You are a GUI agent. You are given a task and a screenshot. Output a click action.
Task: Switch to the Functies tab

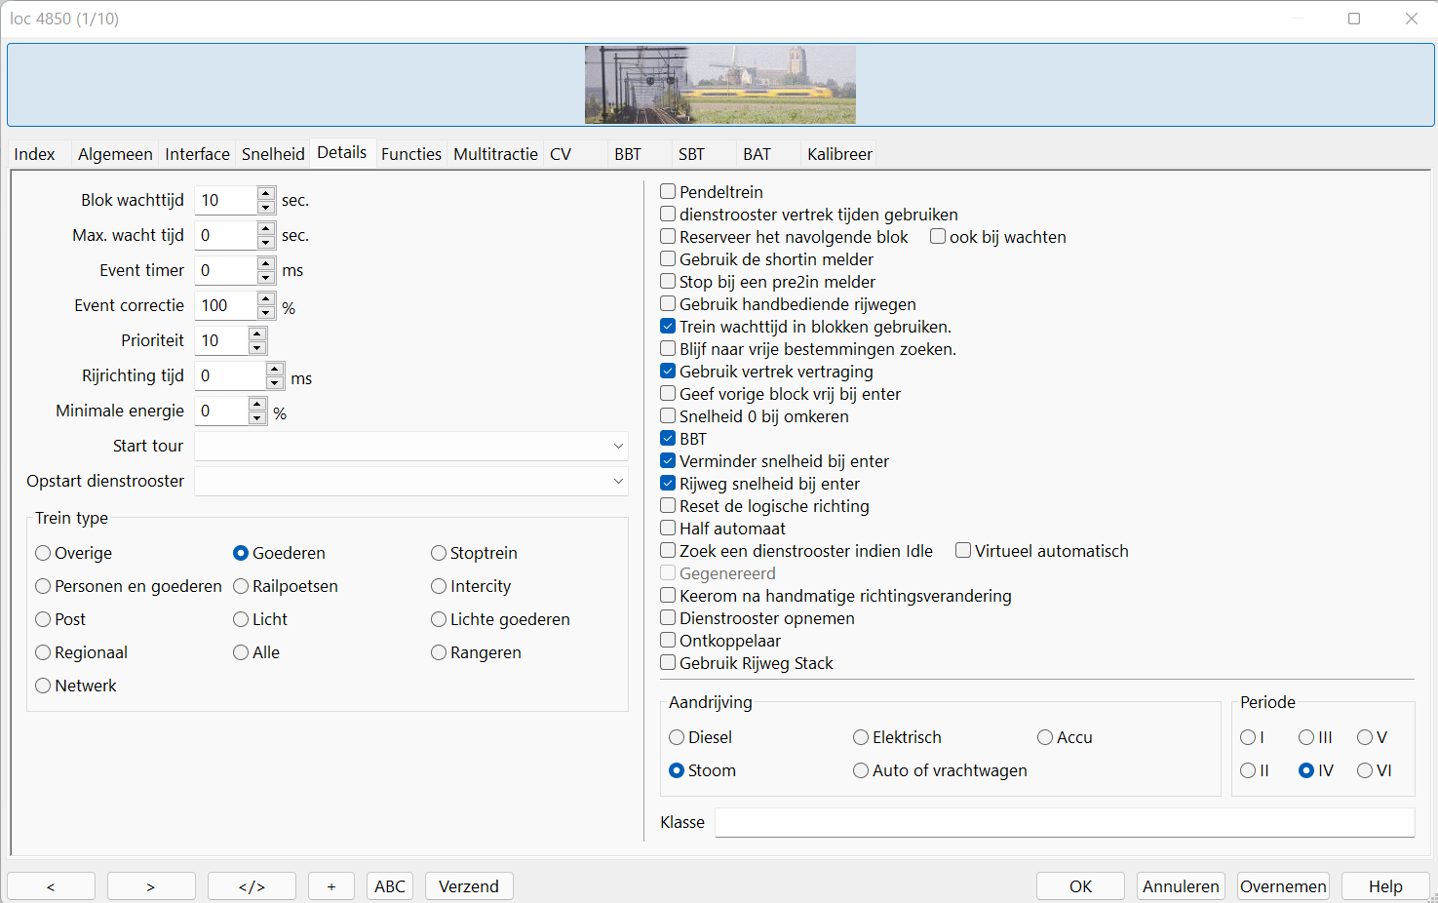(410, 154)
